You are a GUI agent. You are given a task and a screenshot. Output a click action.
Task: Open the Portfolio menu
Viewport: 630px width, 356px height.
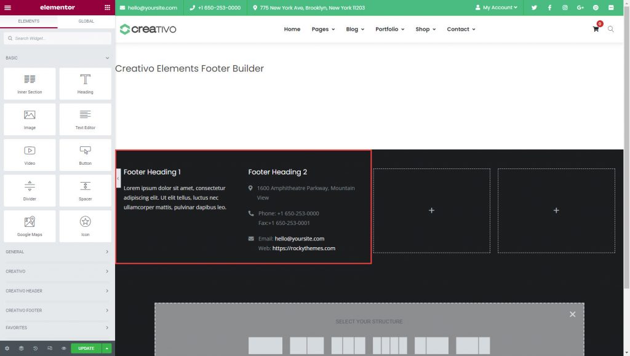pos(389,30)
